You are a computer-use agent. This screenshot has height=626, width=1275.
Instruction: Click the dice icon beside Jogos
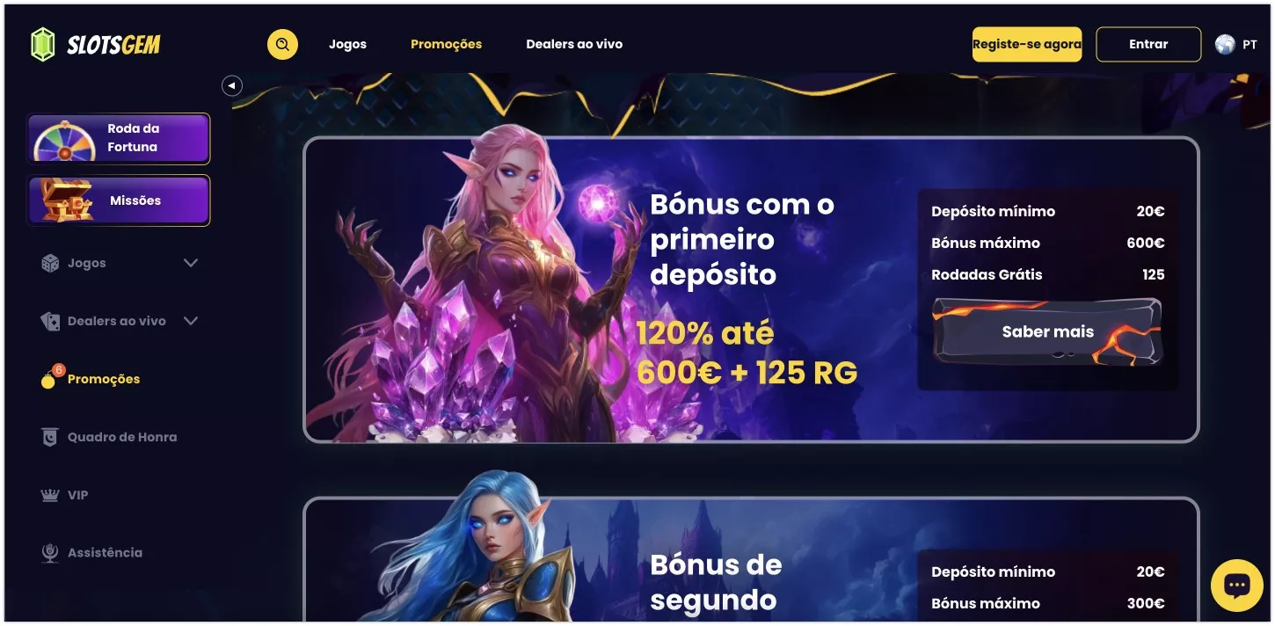[x=50, y=263]
